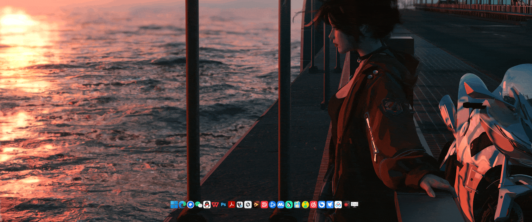Open the S>G monitor icon app
532x222 pixels.
(355, 205)
